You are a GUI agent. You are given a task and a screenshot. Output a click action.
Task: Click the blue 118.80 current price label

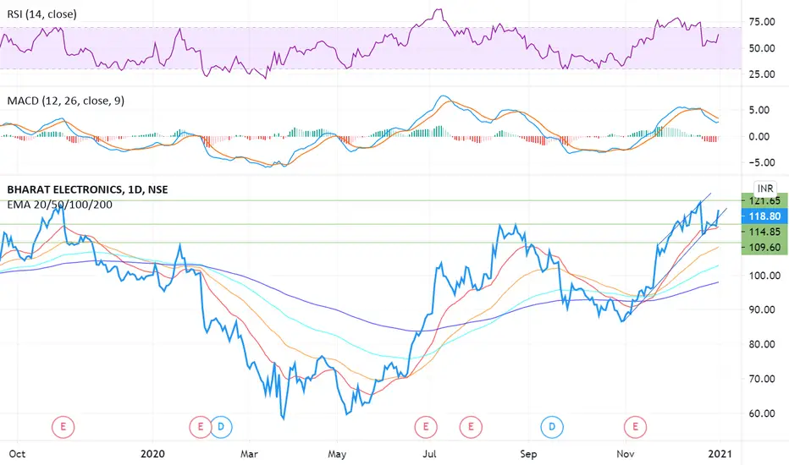tap(764, 216)
